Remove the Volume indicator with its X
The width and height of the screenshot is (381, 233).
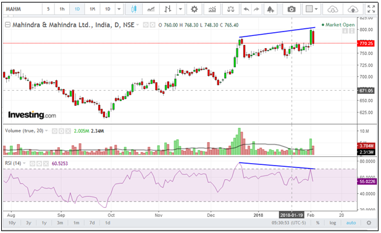click(68, 131)
